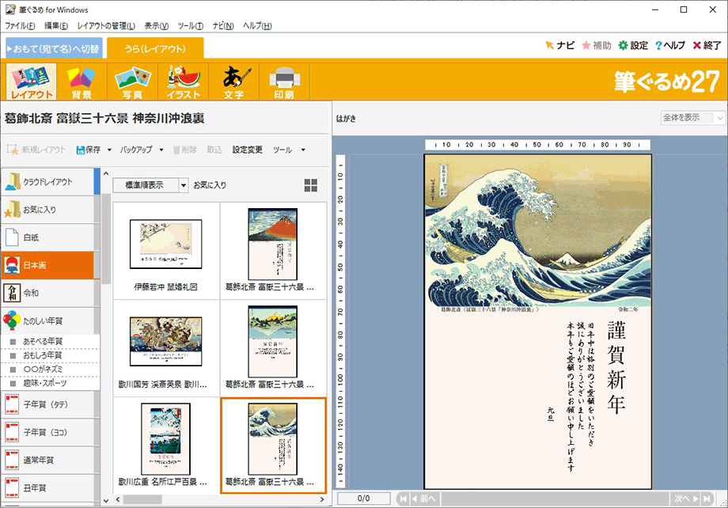Click the 設定変更 button
The image size is (728, 508).
click(248, 150)
